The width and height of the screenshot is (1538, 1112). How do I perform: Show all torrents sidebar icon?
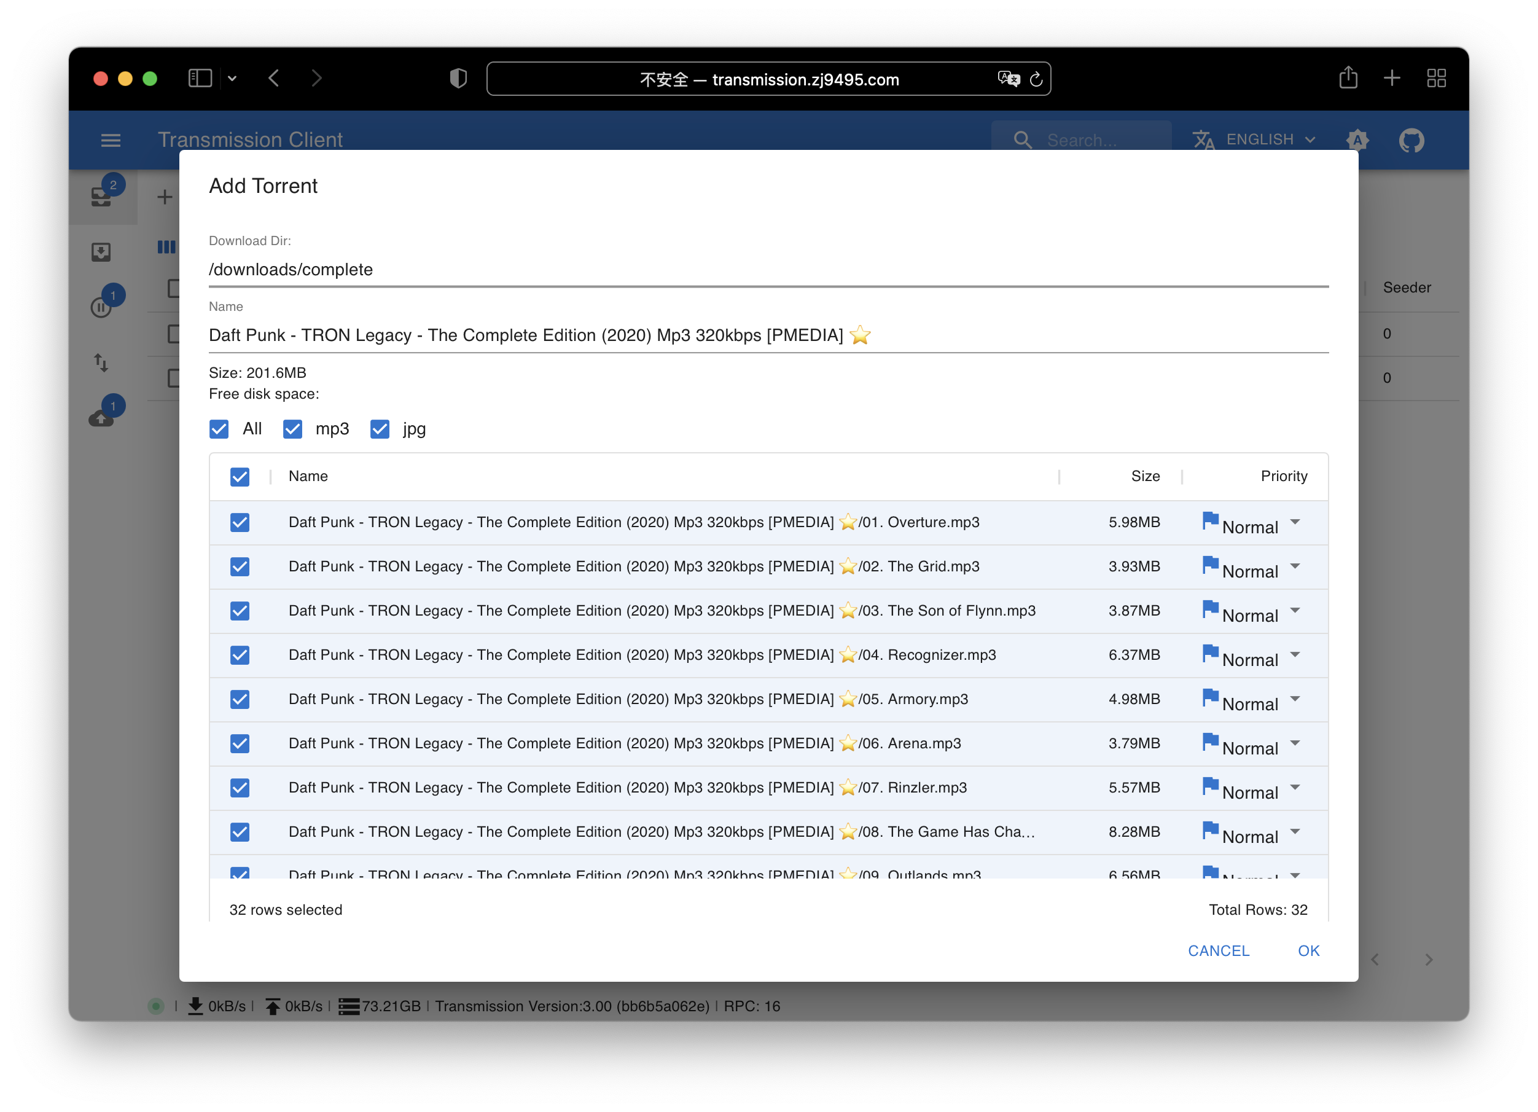[x=101, y=197]
